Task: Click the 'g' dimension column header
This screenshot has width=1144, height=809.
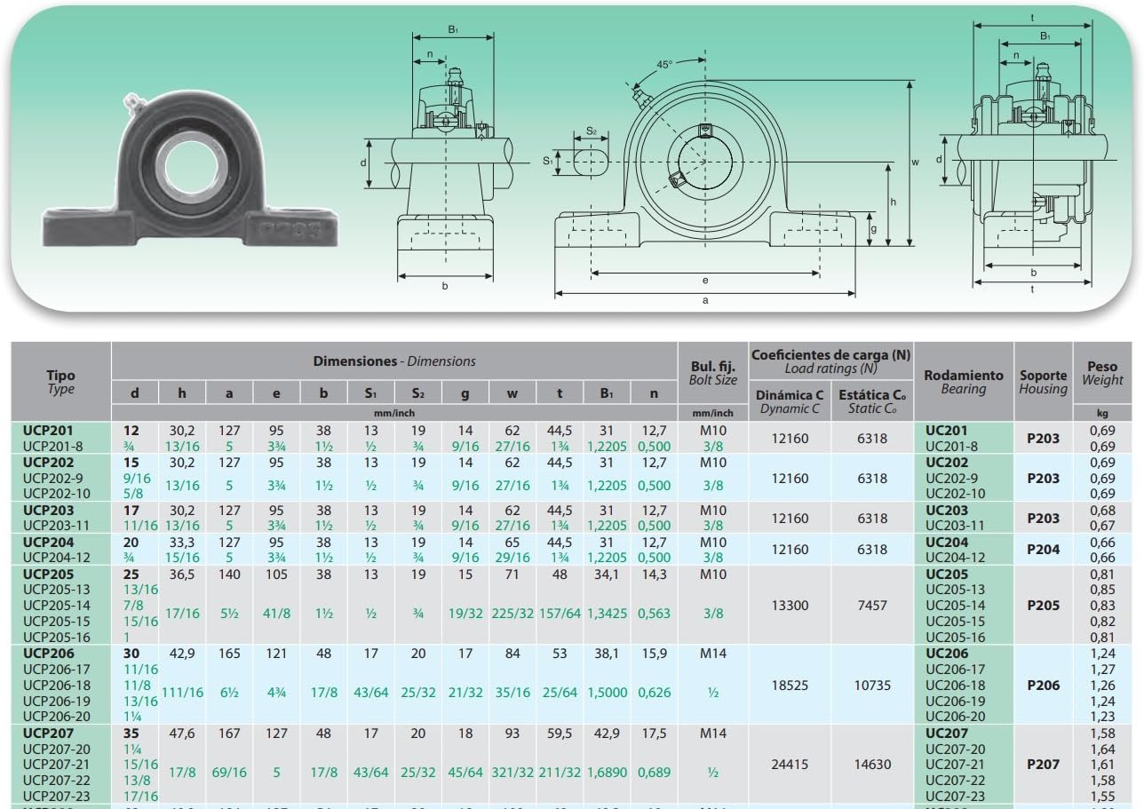Action: (x=465, y=393)
